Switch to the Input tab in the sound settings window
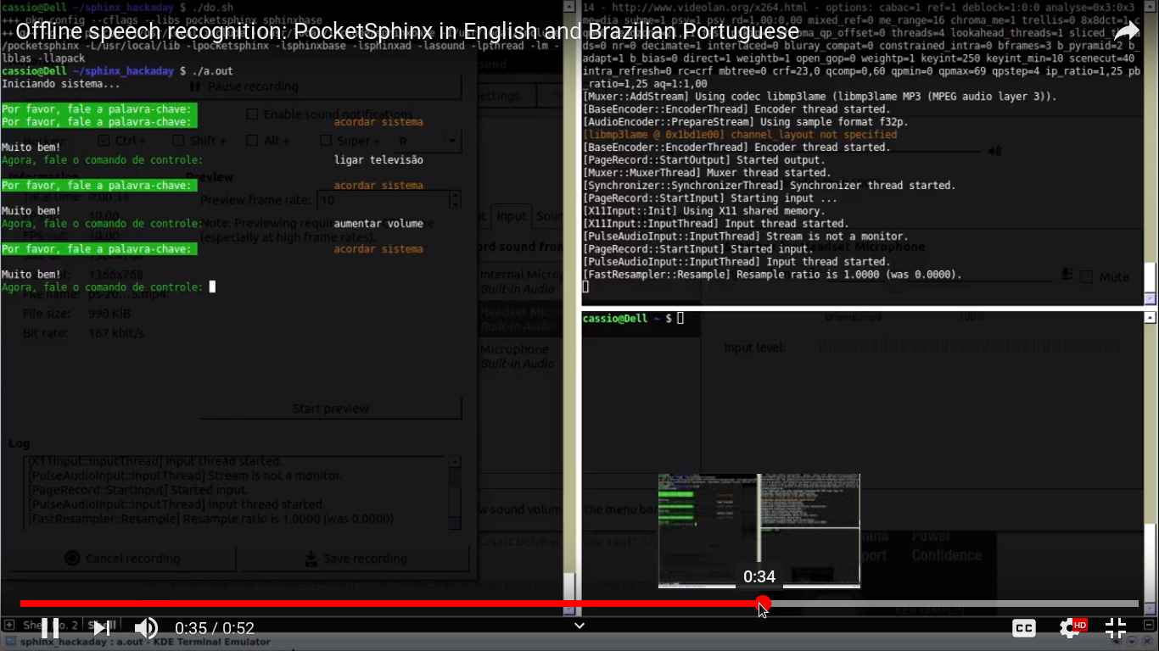Image resolution: width=1159 pixels, height=651 pixels. click(x=512, y=216)
